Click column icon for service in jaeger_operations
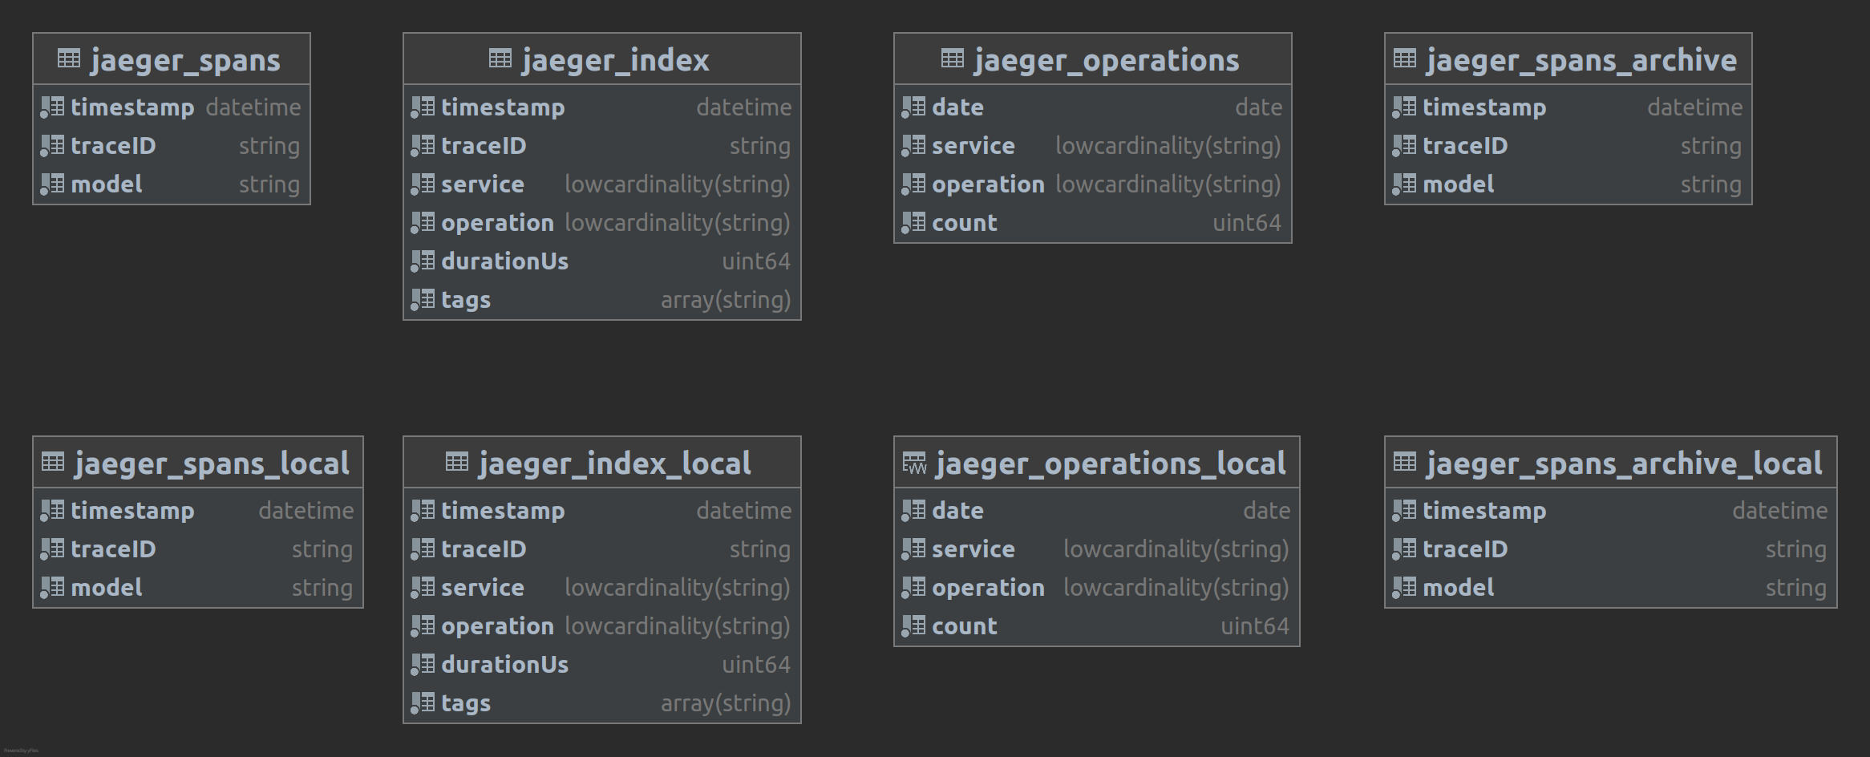The width and height of the screenshot is (1870, 757). point(914,145)
